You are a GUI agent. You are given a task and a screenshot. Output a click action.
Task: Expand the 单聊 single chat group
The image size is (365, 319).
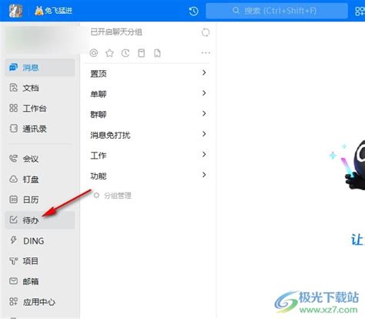(148, 94)
